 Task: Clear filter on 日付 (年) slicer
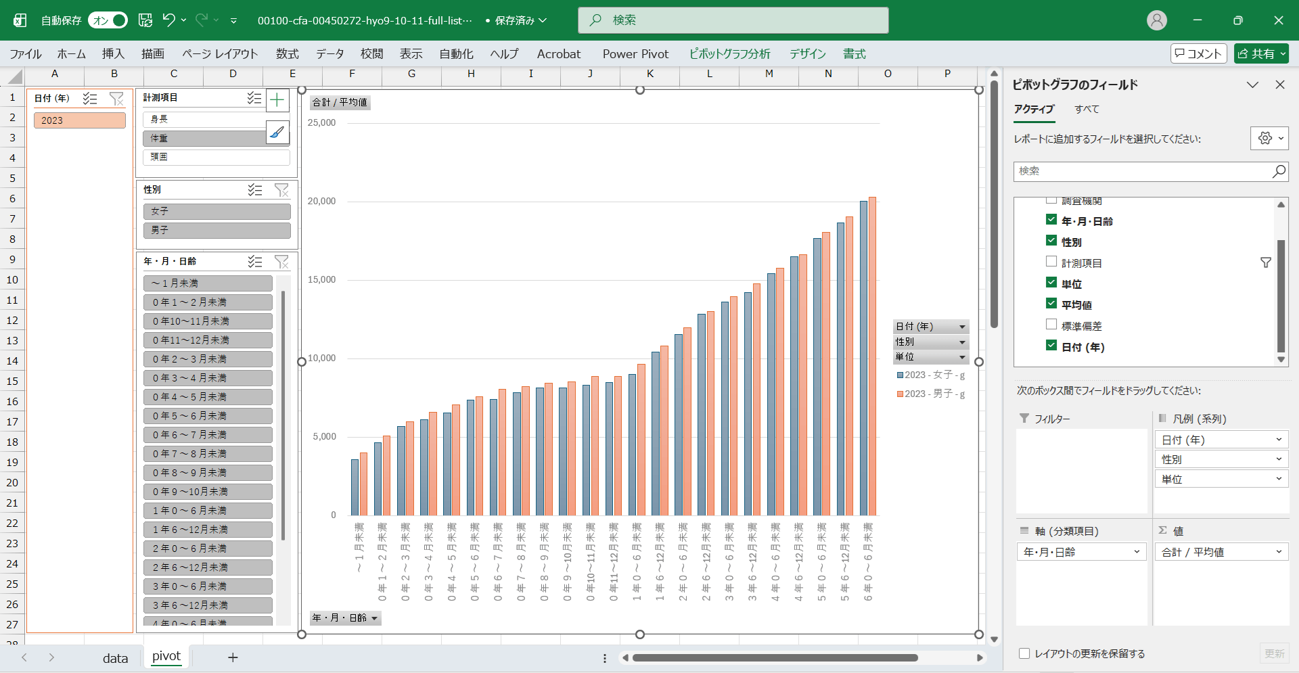(116, 99)
